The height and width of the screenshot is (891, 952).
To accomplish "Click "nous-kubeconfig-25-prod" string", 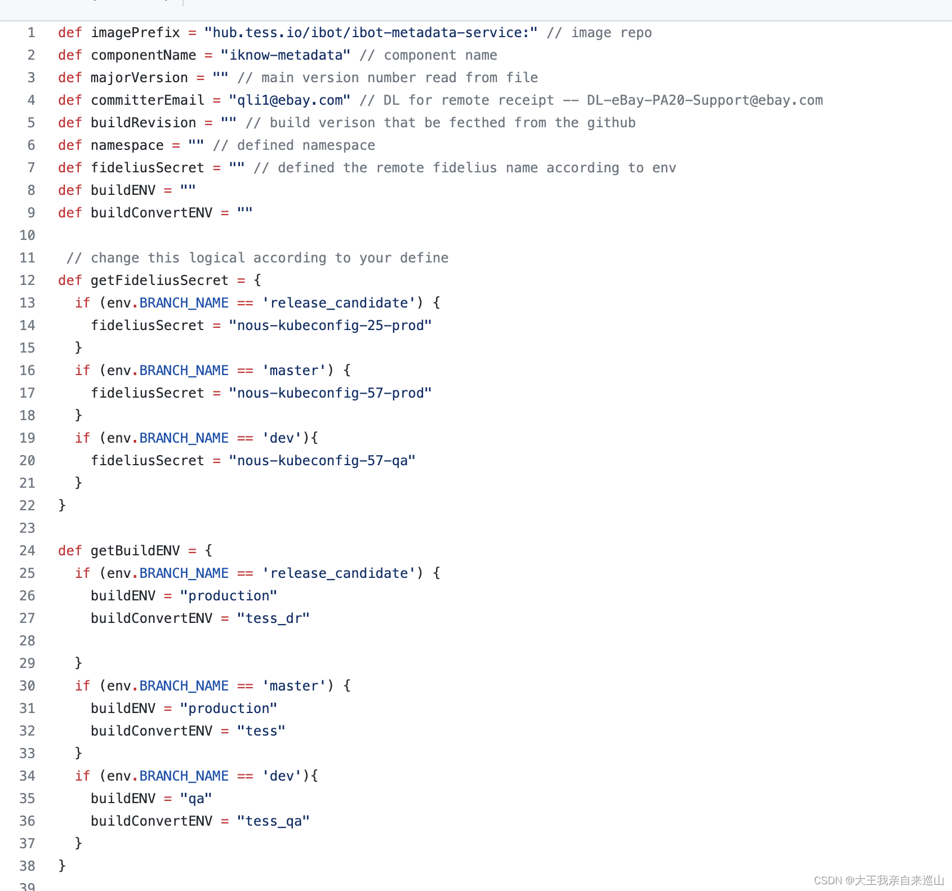I will point(330,326).
